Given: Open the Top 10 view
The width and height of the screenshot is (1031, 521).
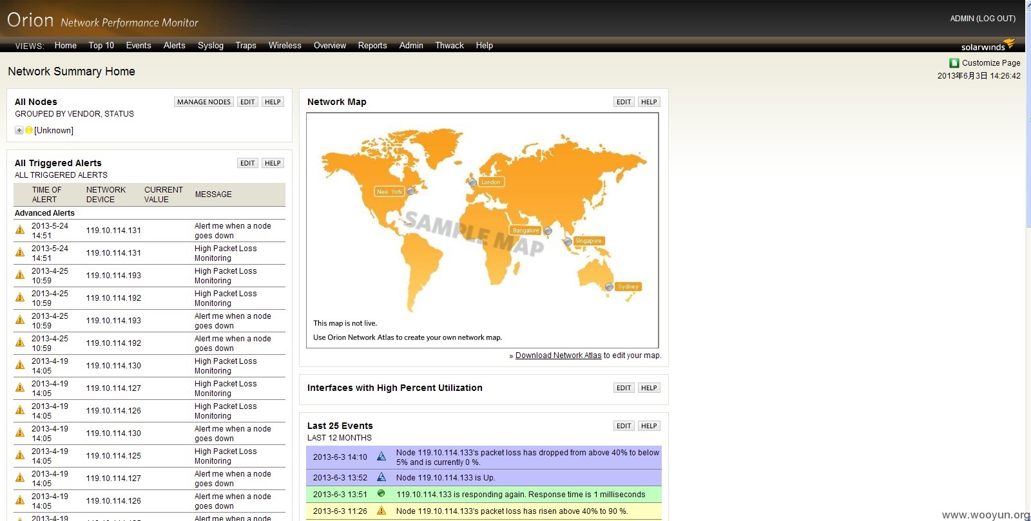Looking at the screenshot, I should tap(101, 46).
